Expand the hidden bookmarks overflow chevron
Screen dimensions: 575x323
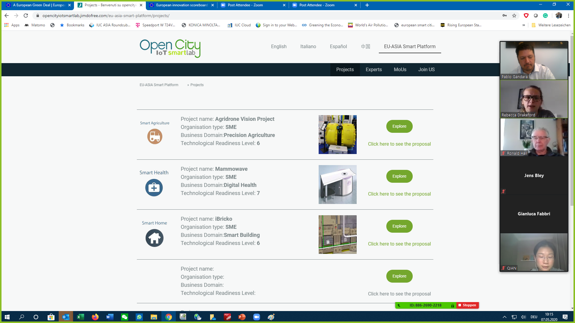[x=524, y=25]
